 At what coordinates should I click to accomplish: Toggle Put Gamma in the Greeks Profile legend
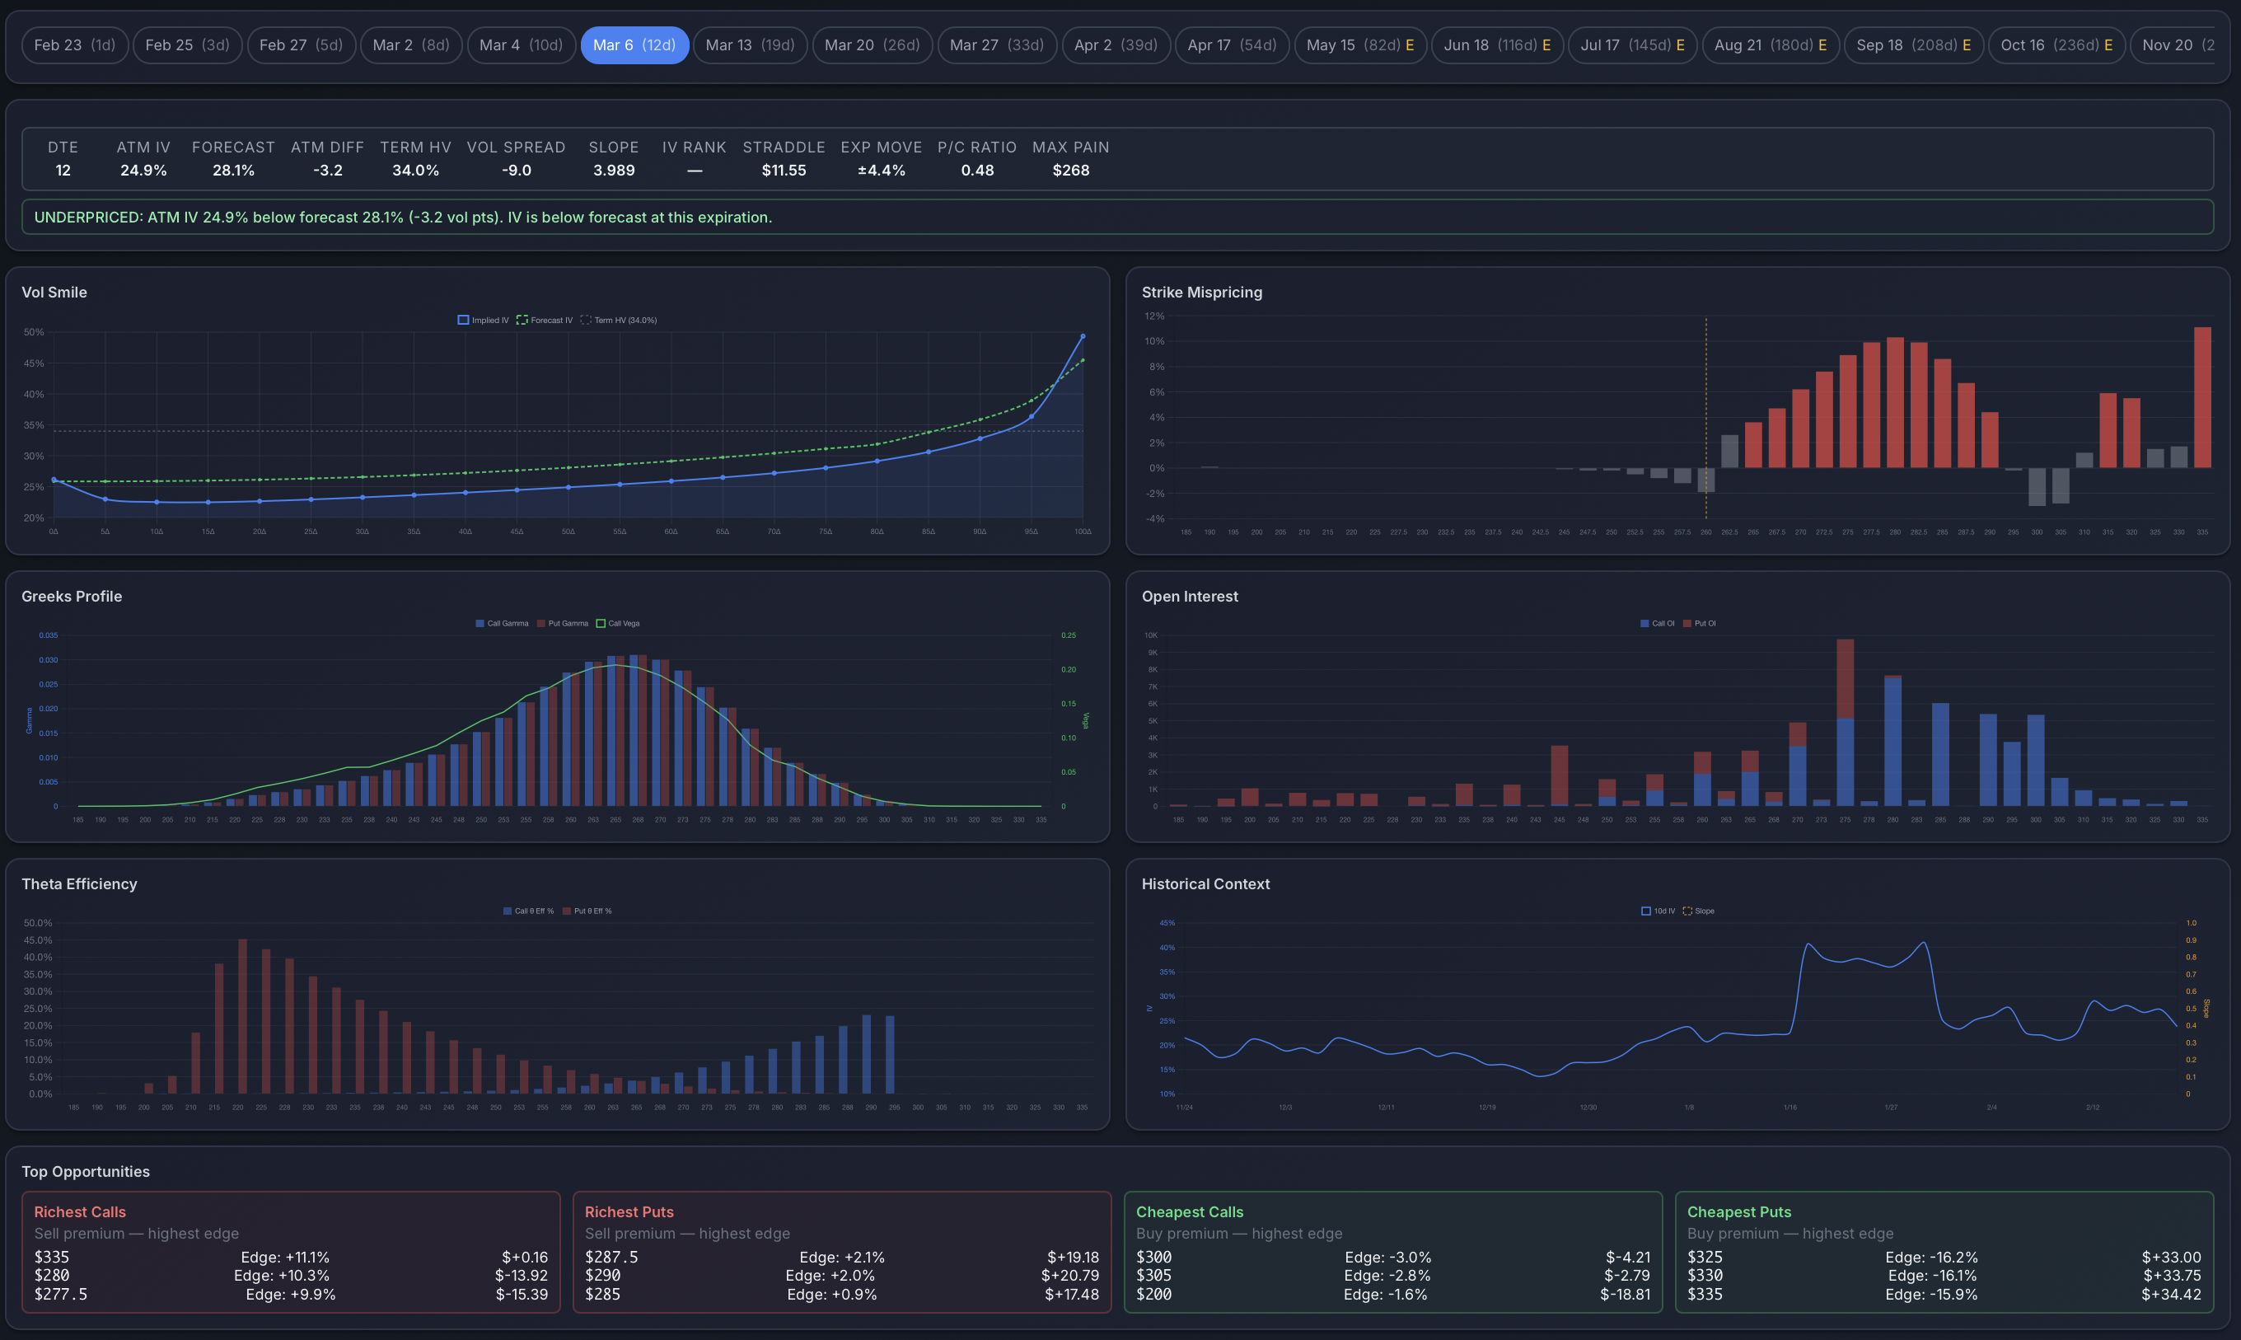pos(564,622)
